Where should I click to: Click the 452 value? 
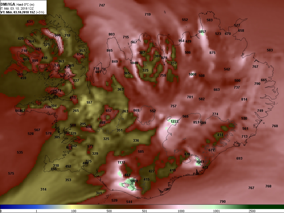[x=68, y=166]
